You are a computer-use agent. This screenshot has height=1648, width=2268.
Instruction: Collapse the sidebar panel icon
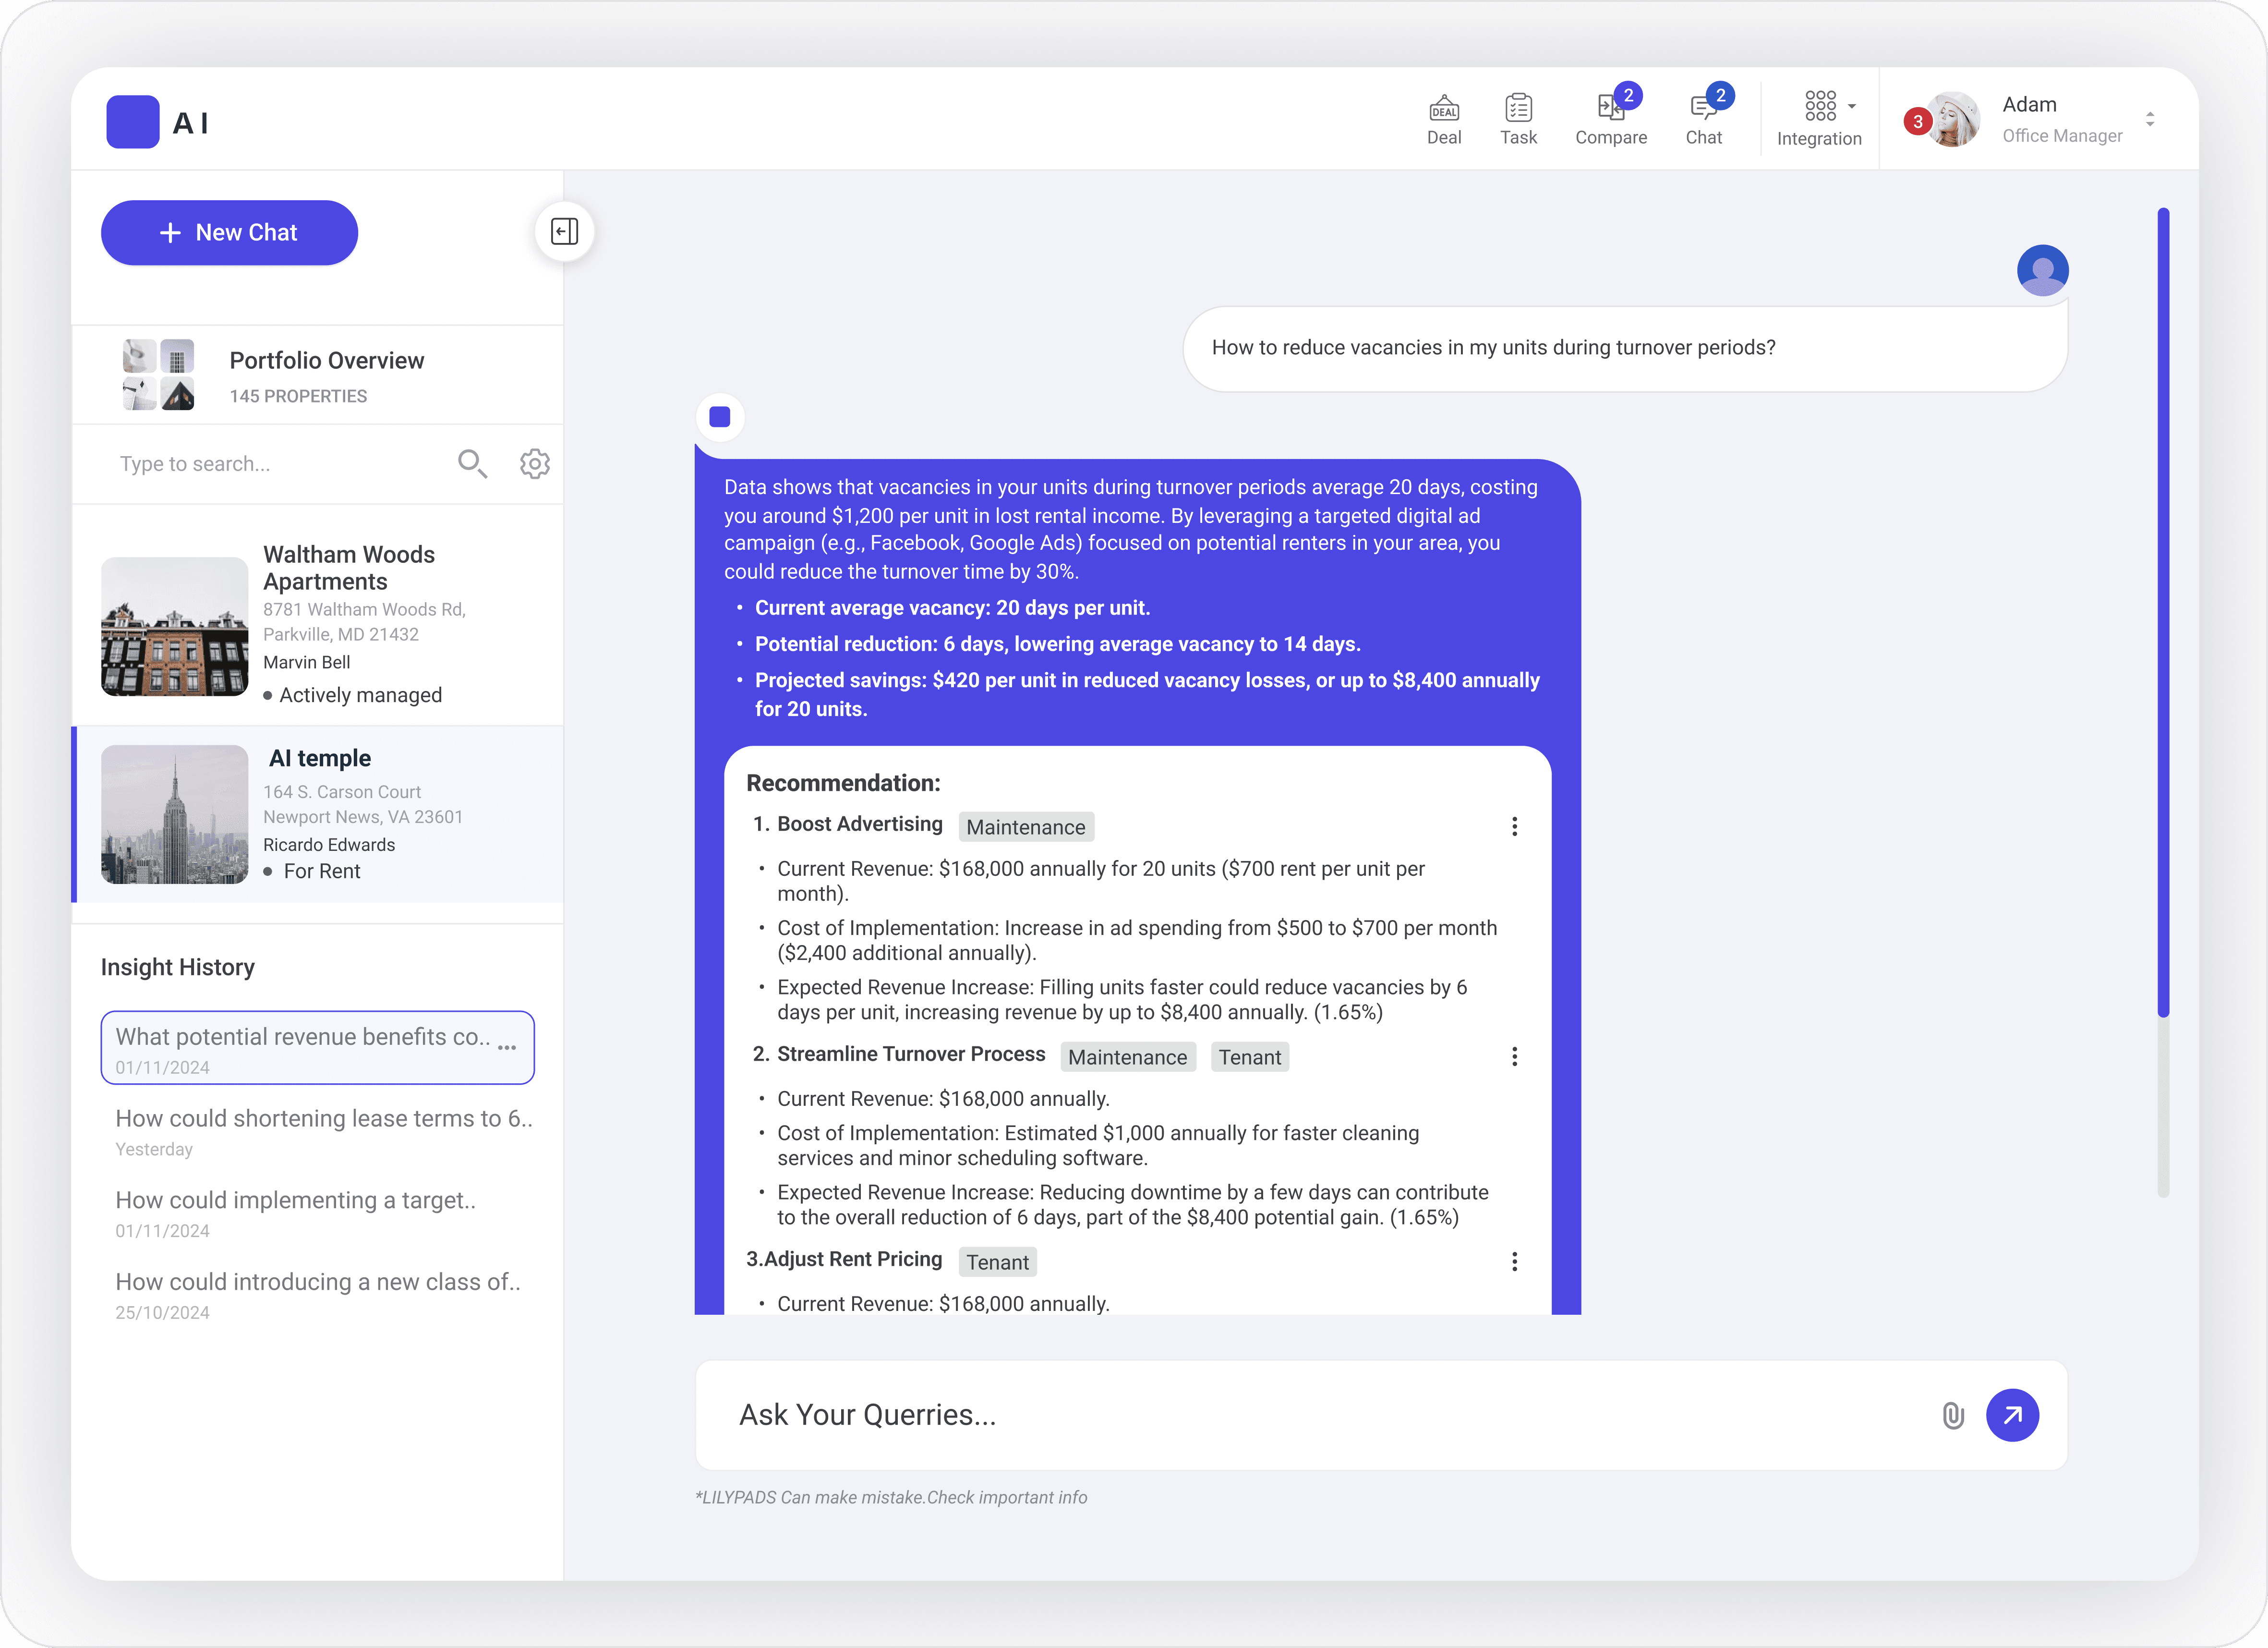(564, 232)
